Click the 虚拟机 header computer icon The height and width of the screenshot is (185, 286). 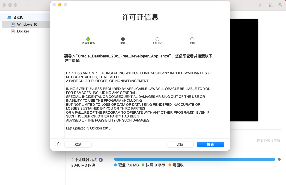point(9,17)
